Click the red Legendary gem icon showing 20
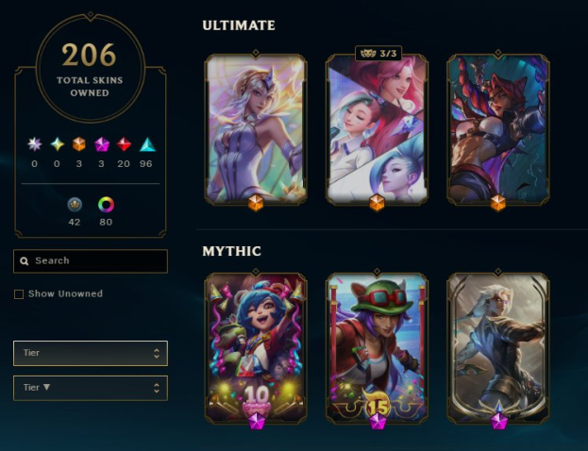The width and height of the screenshot is (588, 451). [x=124, y=144]
